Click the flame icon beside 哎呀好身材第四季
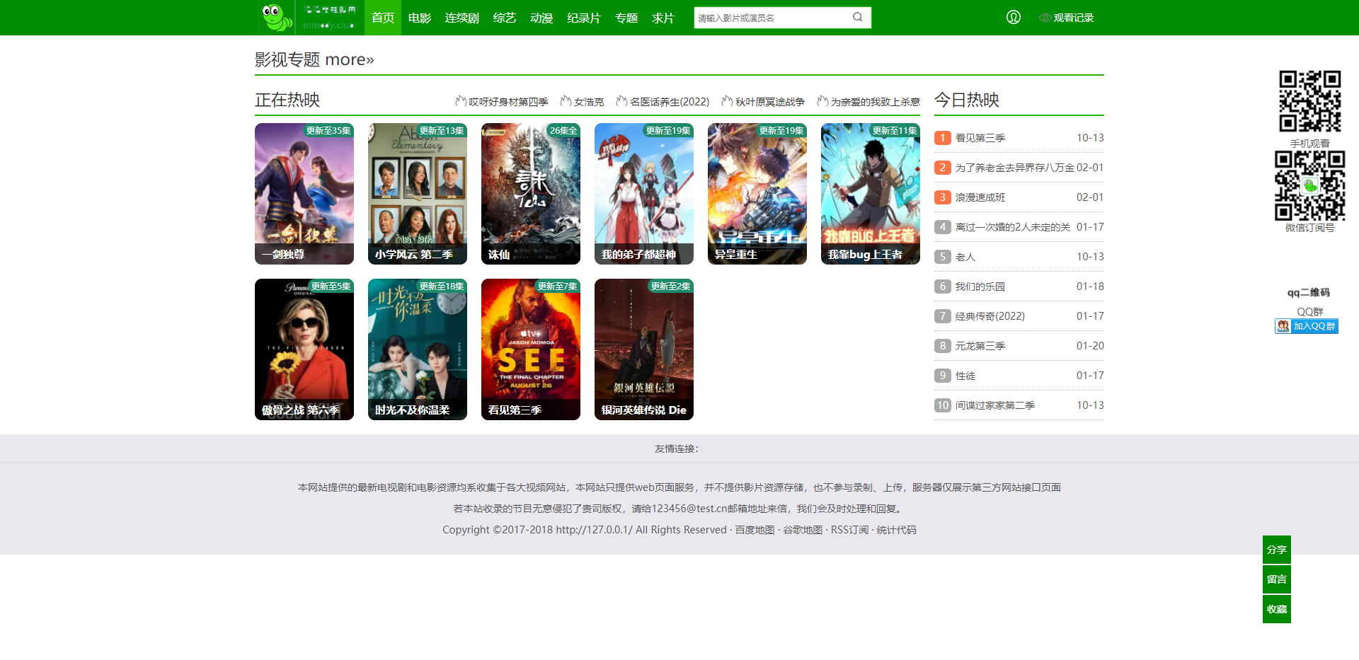This screenshot has width=1359, height=660. click(x=461, y=101)
